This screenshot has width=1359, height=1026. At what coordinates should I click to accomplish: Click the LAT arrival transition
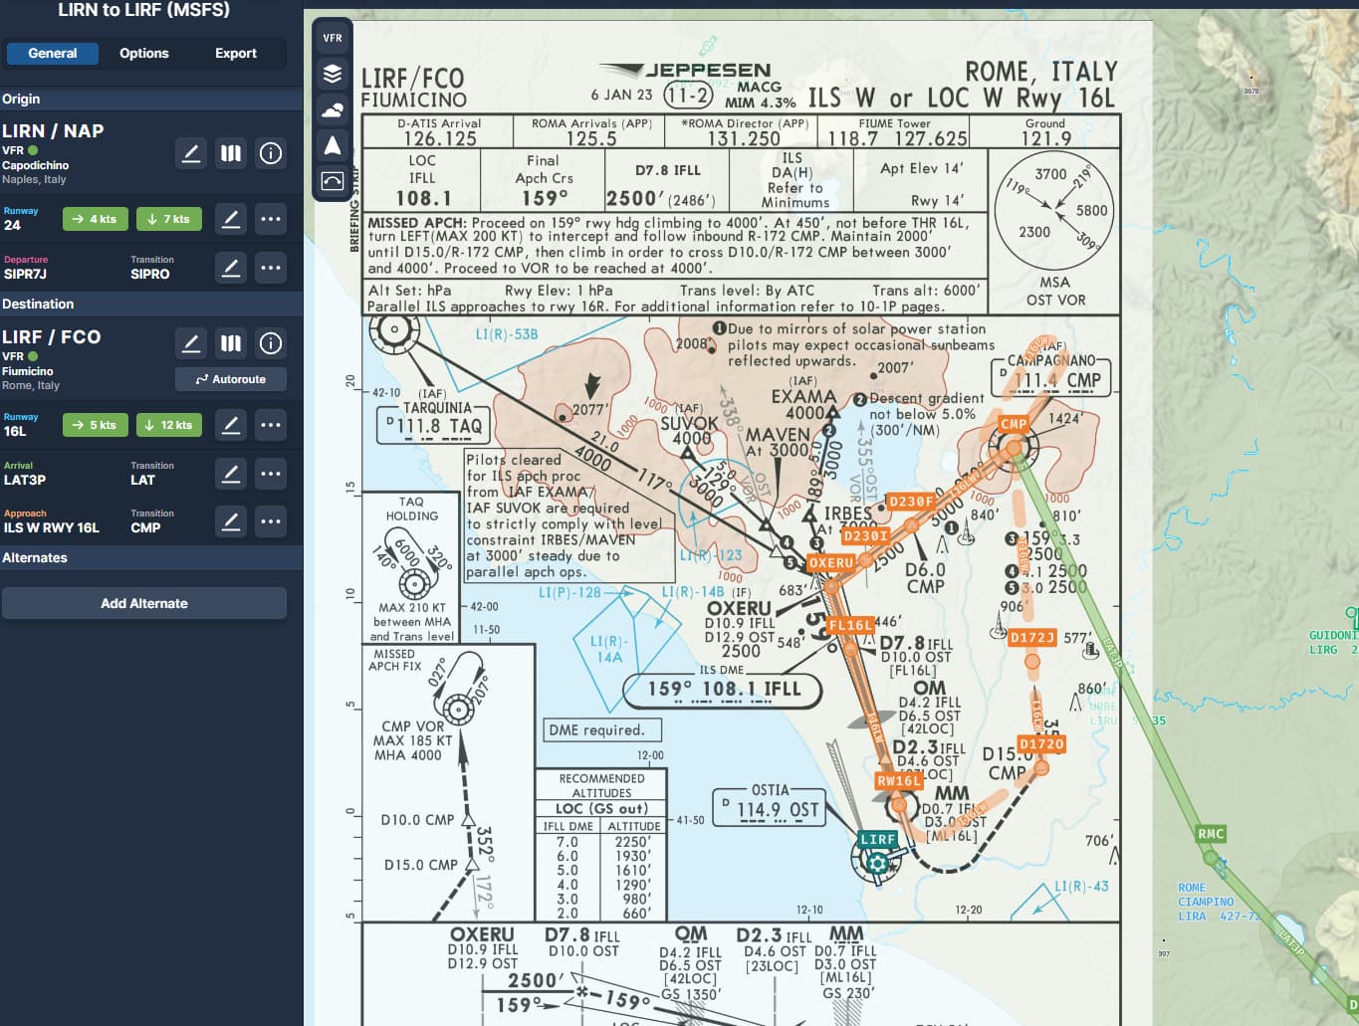tap(142, 480)
